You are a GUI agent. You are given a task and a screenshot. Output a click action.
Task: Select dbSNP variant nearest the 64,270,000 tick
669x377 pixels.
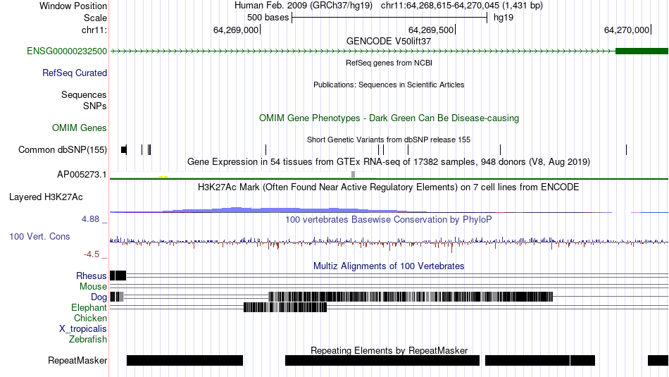[x=626, y=149]
